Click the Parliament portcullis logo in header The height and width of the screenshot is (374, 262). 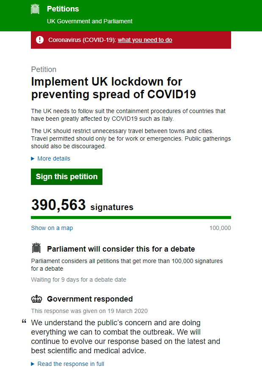(36, 9)
